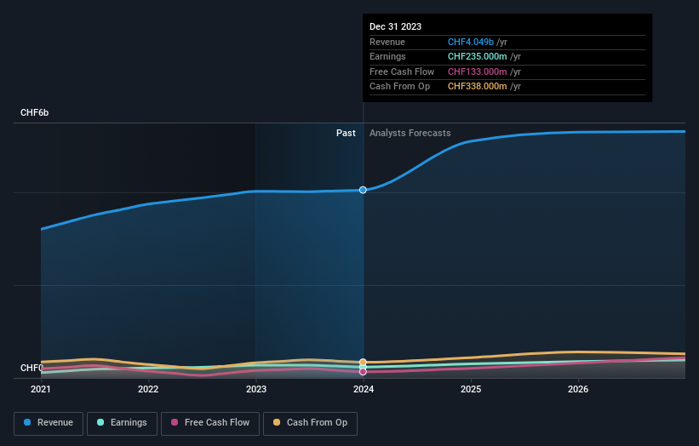Viewport: 699px width, 446px height.
Task: Click the Dec 31 2023 tooltip date
Action: [395, 26]
